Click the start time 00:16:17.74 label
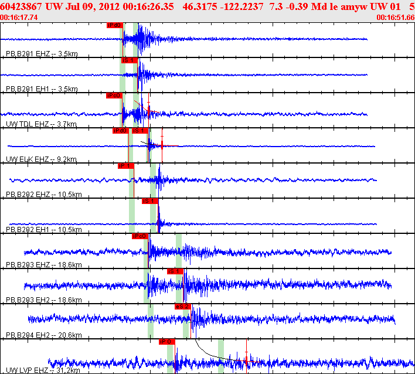The image size is (415, 374). pyautogui.click(x=19, y=18)
